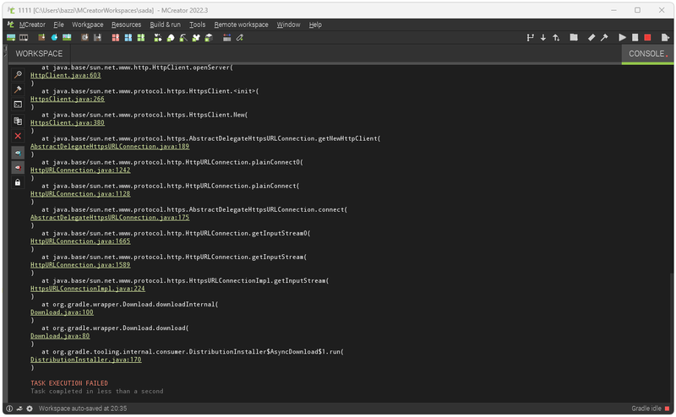Click the run client play button
The image size is (676, 417).
(623, 37)
